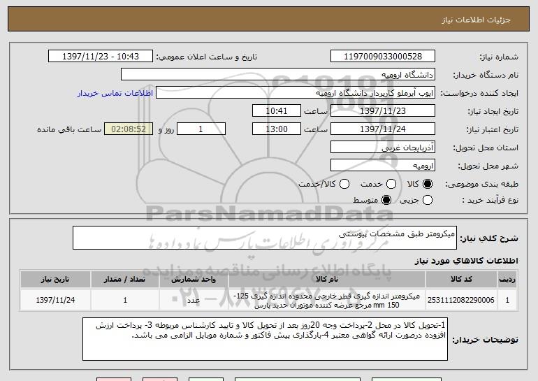Viewport: 538px width, 381px height.
Task: Click the ساعت باقی مانده label
Action: click(x=69, y=130)
